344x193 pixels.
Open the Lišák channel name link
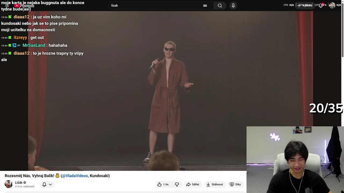click(19, 183)
